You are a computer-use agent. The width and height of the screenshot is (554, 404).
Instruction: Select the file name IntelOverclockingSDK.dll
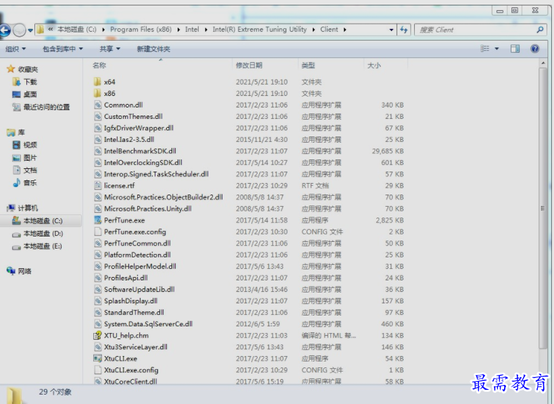(143, 163)
